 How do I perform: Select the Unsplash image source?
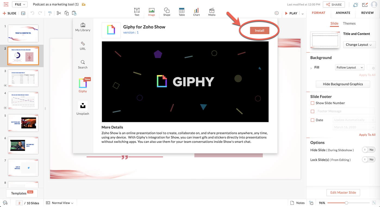tap(83, 108)
